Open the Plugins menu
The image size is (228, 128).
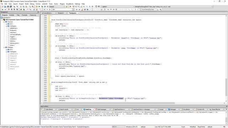click(62, 4)
